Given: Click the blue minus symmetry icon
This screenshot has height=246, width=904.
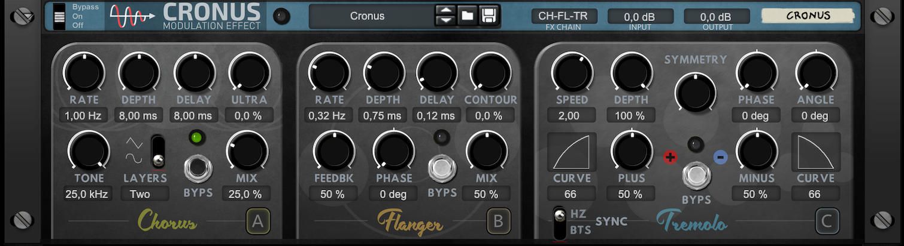Looking at the screenshot, I should click(720, 157).
